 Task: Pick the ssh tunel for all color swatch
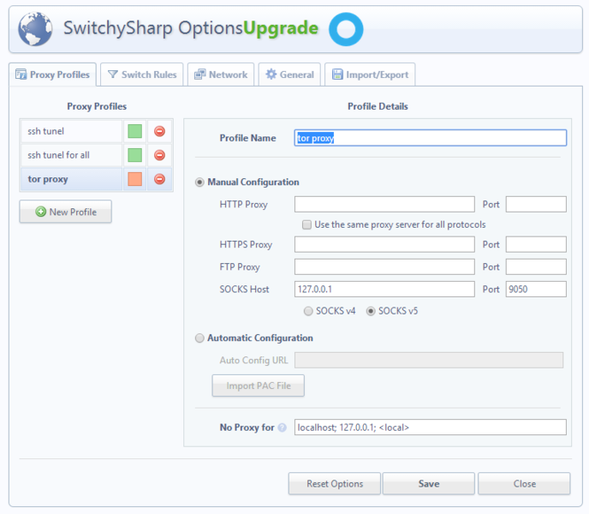pyautogui.click(x=134, y=155)
